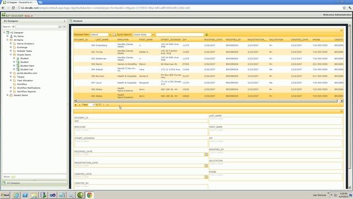This screenshot has width=353, height=199.
Task: Click the search icon in K2 Designer panel
Action: point(60,27)
